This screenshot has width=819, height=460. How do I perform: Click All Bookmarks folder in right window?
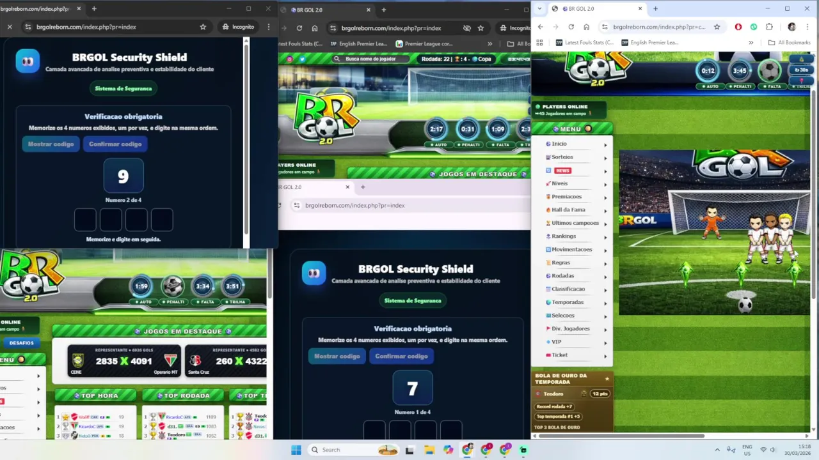tap(790, 43)
